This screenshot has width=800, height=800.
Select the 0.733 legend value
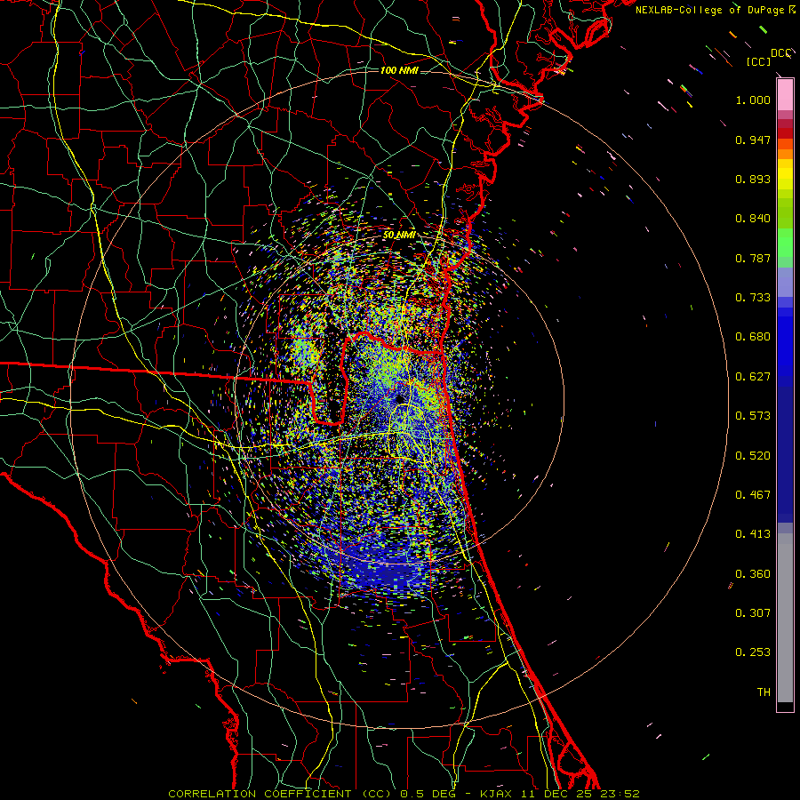pyautogui.click(x=753, y=298)
